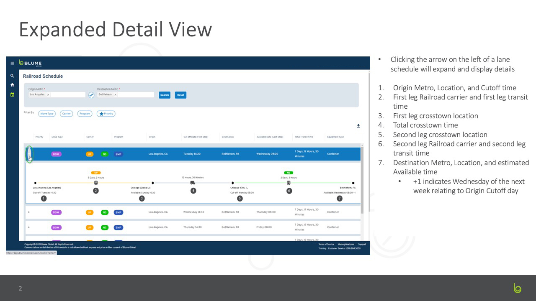Image resolution: width=536 pixels, height=301 pixels.
Task: Open the Terms of Service link
Action: [x=326, y=244]
